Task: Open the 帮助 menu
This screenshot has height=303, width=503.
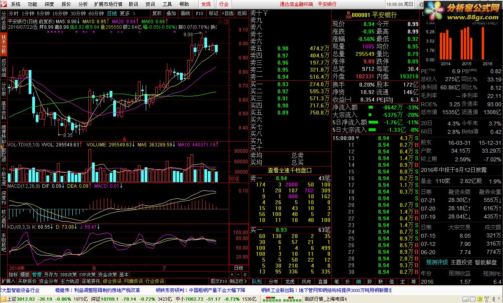Action: (184, 4)
